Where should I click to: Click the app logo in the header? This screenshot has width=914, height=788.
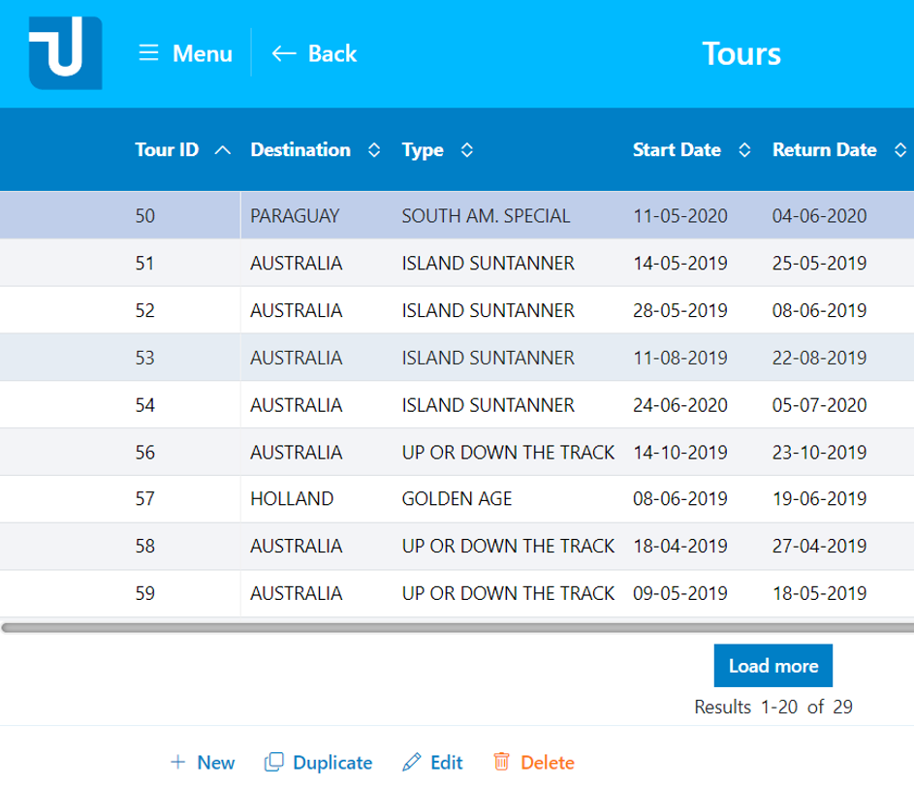[65, 53]
